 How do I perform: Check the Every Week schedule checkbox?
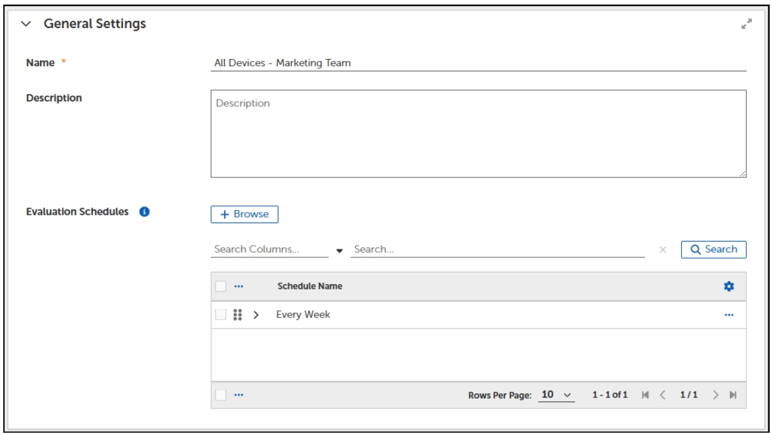coord(221,315)
